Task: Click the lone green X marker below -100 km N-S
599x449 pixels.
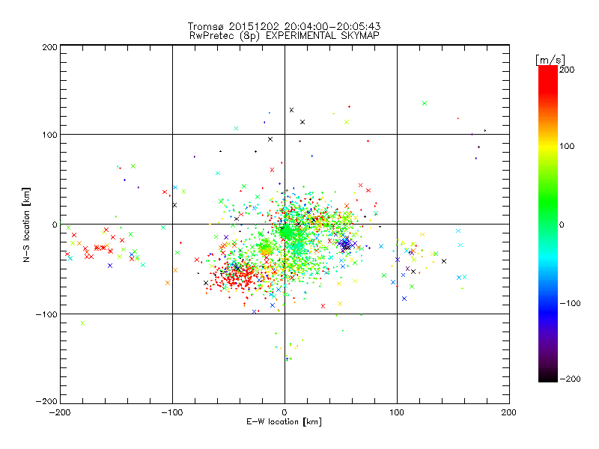Action: (82, 323)
